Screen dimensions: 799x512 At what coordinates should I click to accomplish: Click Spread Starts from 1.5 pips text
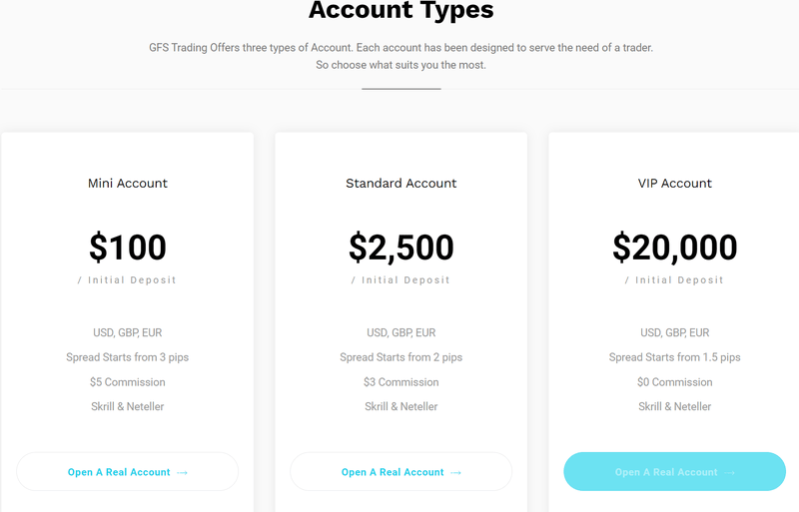pos(675,357)
